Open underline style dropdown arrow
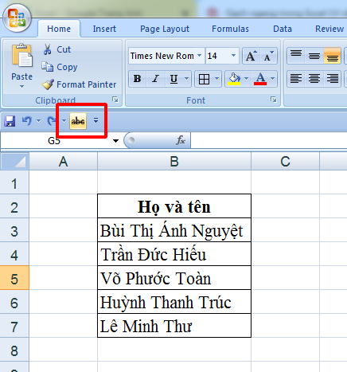This screenshot has width=347, height=372. [x=187, y=79]
